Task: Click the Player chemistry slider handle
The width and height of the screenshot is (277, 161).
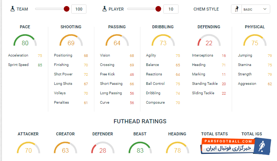Action: tap(158, 9)
